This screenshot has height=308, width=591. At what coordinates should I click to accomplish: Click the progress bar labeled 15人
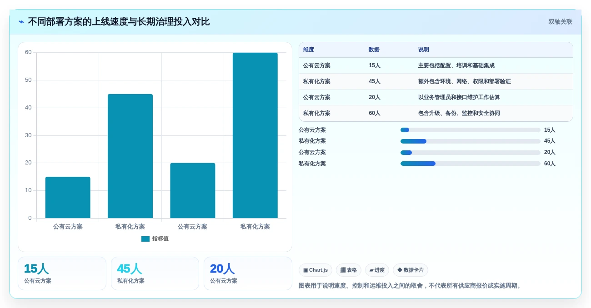(471, 130)
